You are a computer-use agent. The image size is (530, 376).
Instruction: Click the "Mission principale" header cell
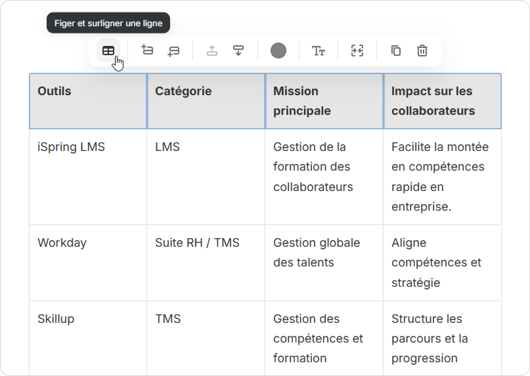[x=324, y=101]
